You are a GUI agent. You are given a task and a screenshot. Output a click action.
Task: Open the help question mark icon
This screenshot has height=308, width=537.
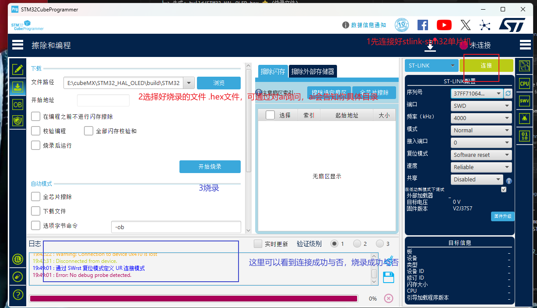tap(18, 294)
